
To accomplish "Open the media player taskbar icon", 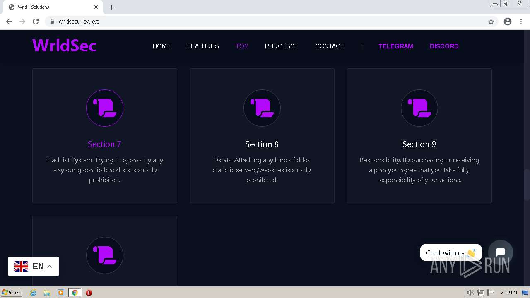I will click(61, 293).
